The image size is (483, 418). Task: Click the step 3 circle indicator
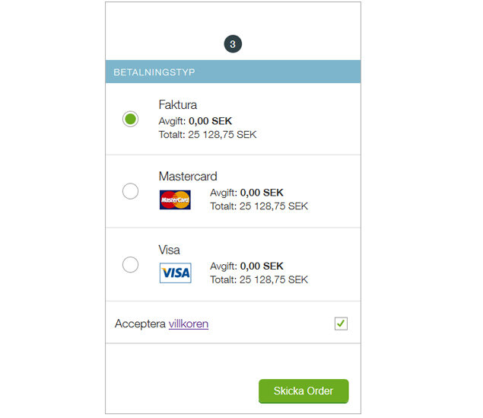point(233,44)
